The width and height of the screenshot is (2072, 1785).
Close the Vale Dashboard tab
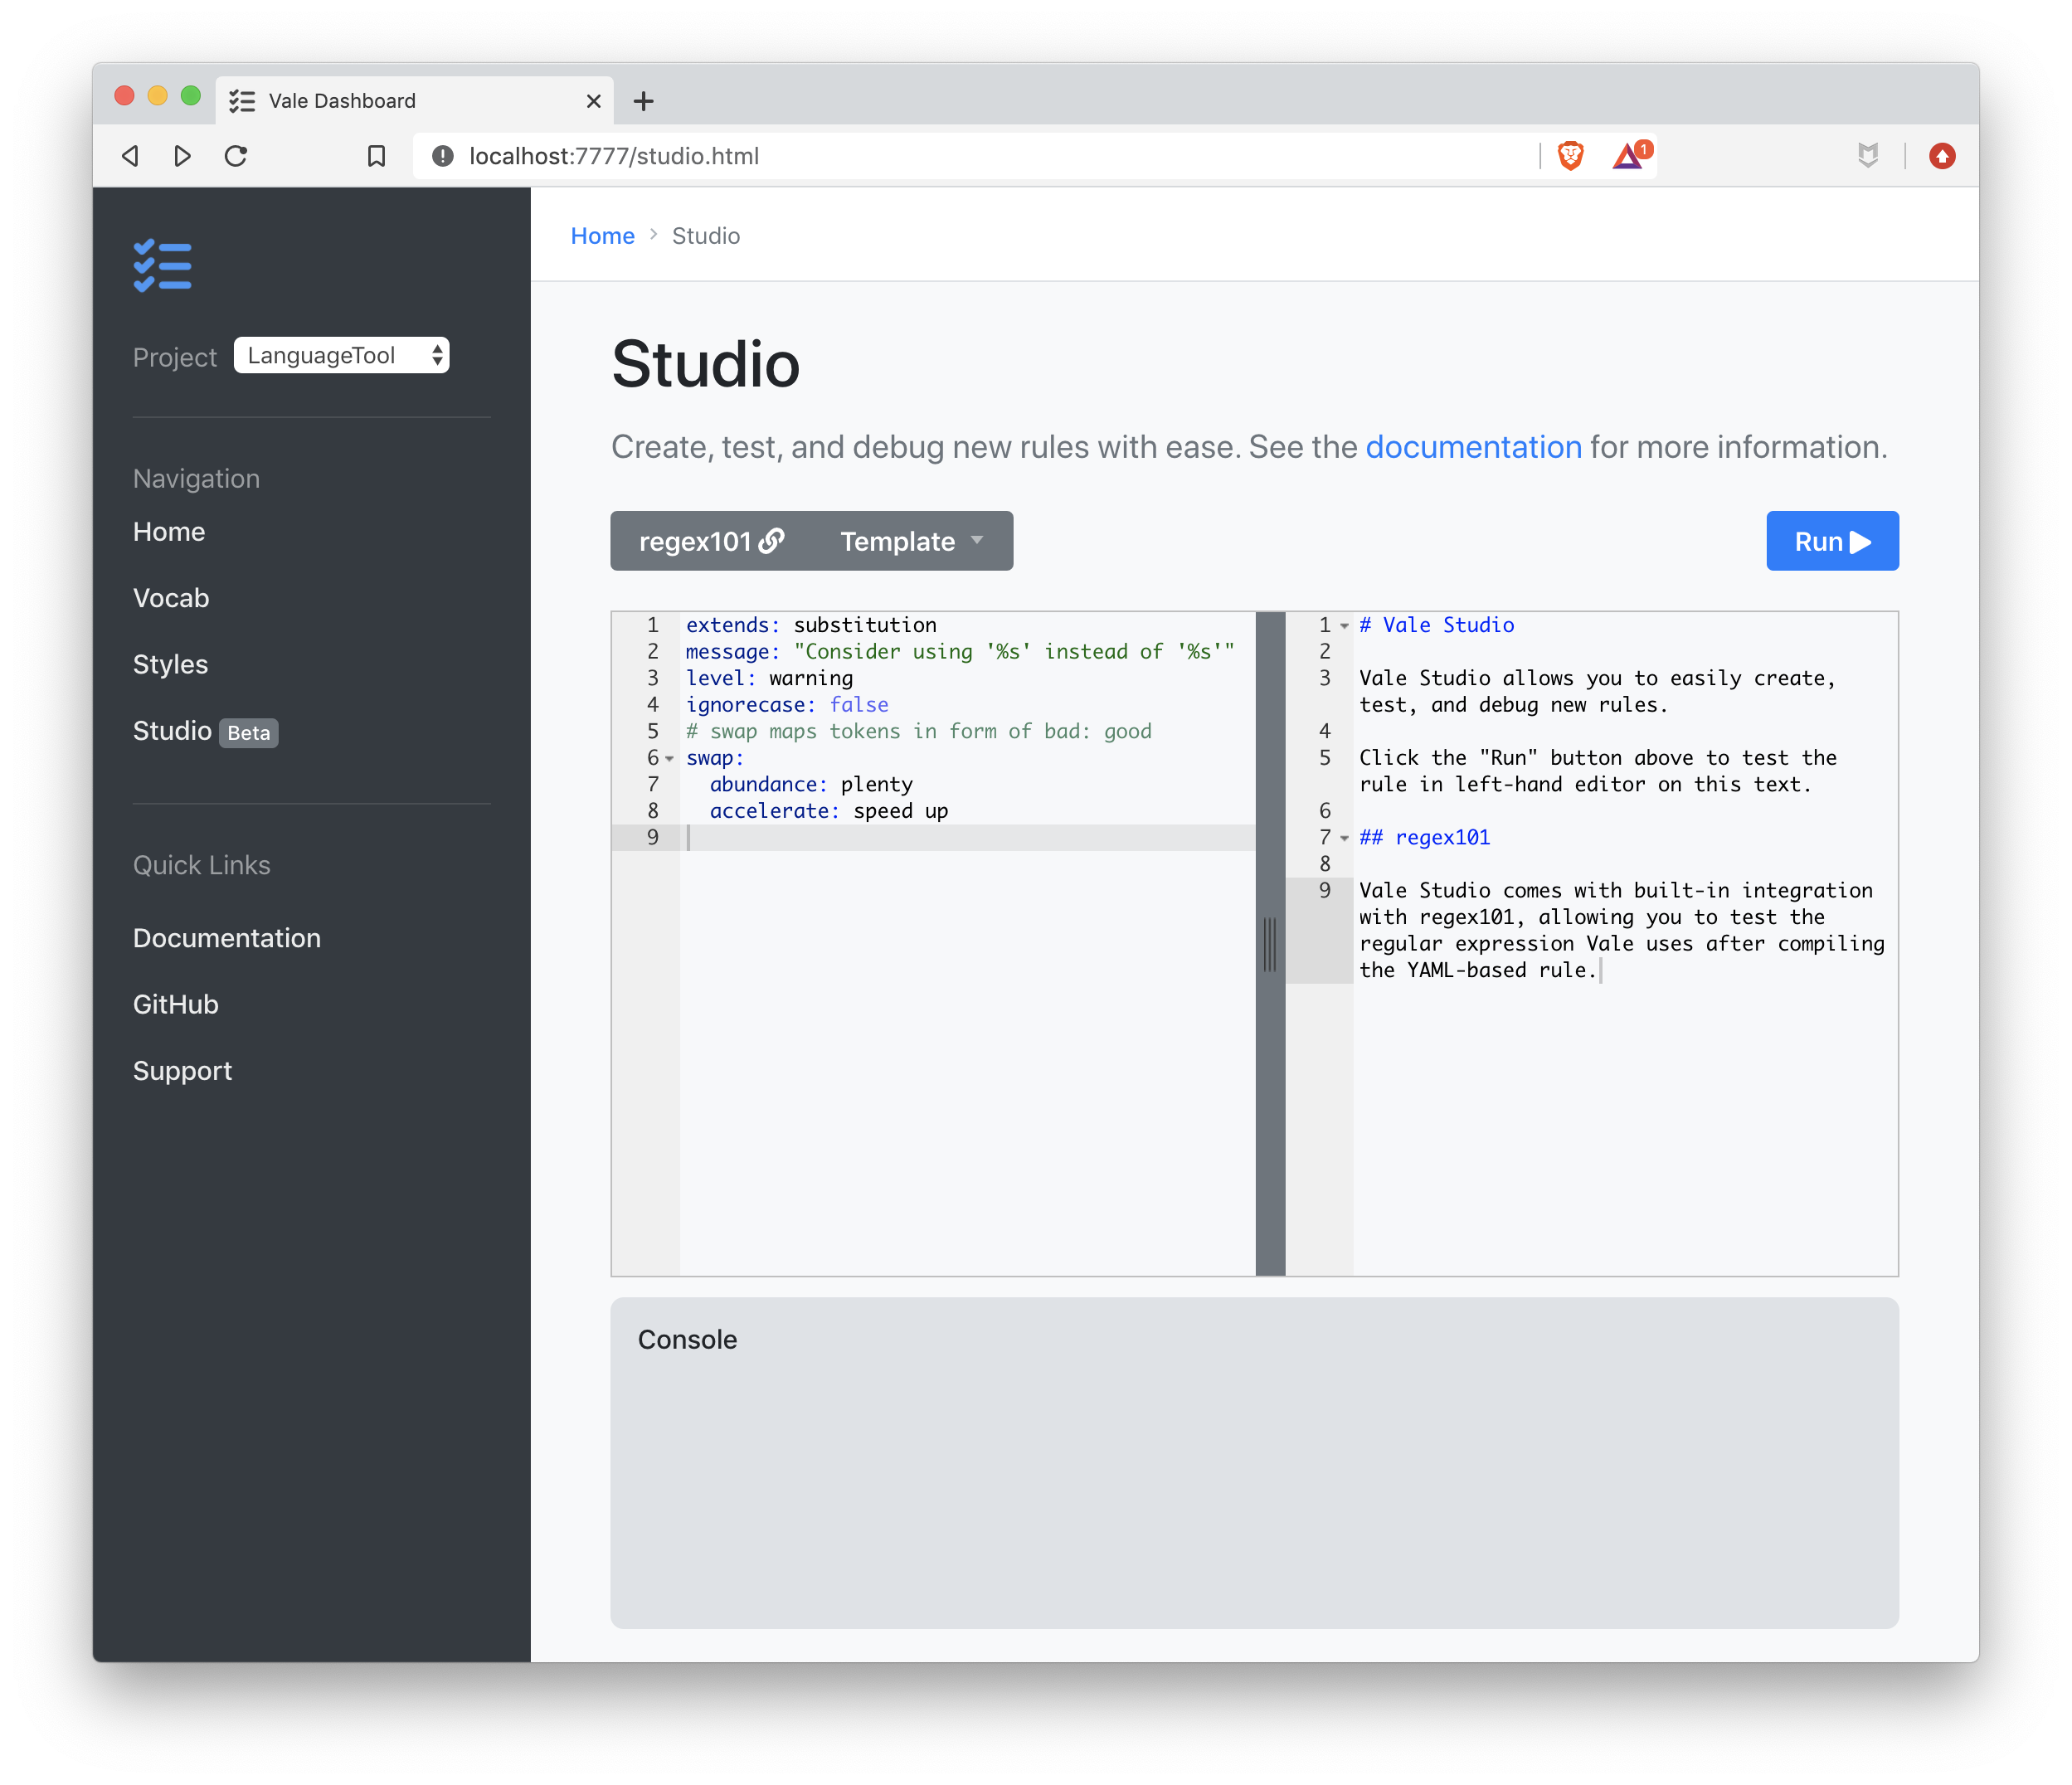593,101
